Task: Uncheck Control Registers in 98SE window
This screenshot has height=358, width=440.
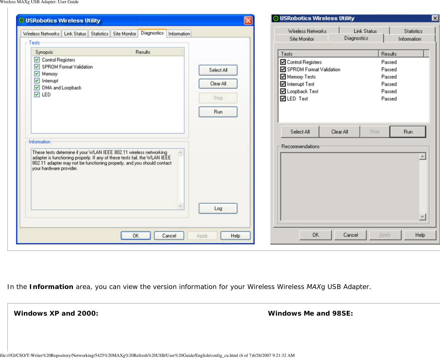Action: [x=283, y=62]
